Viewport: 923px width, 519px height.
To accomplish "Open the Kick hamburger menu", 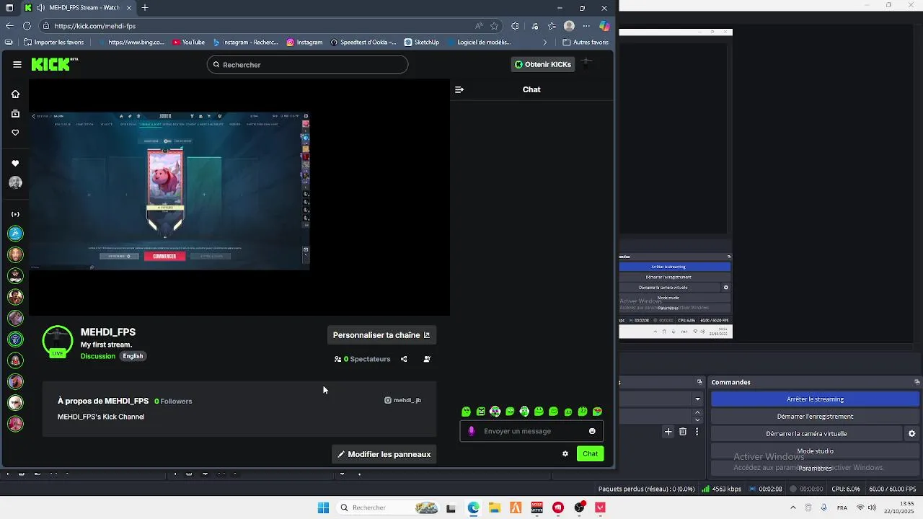I will [x=17, y=64].
